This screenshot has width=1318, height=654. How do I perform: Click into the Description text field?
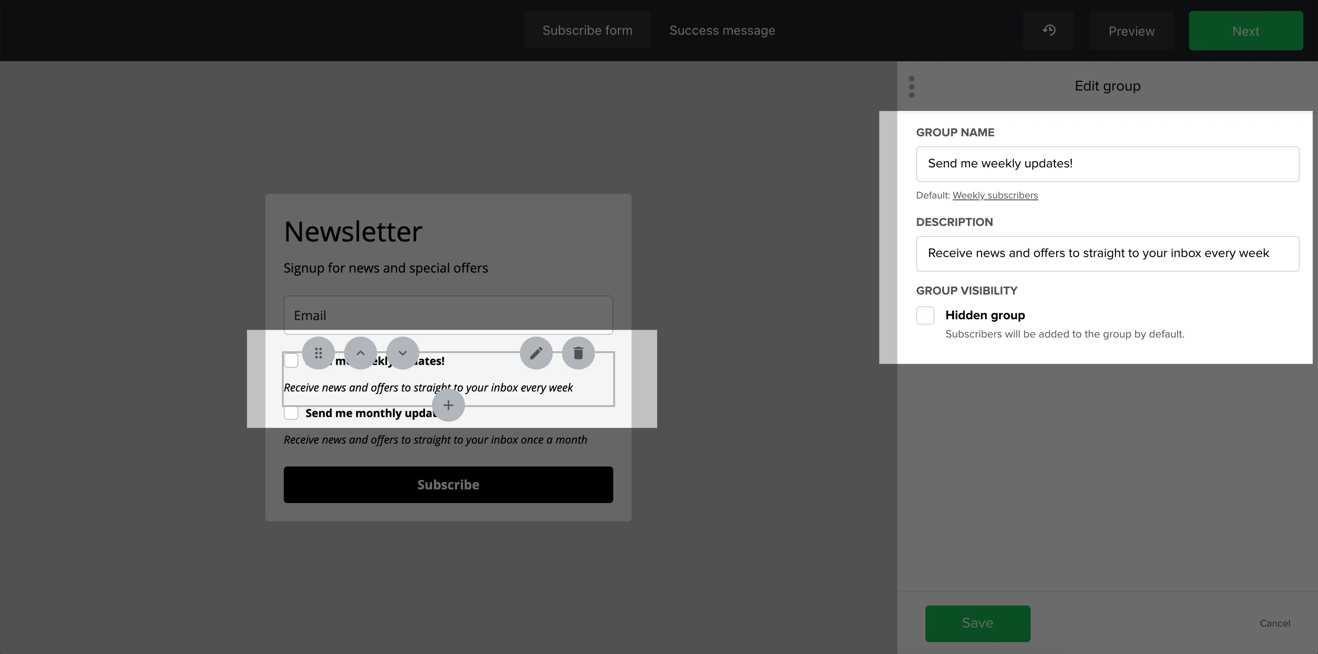tap(1107, 254)
